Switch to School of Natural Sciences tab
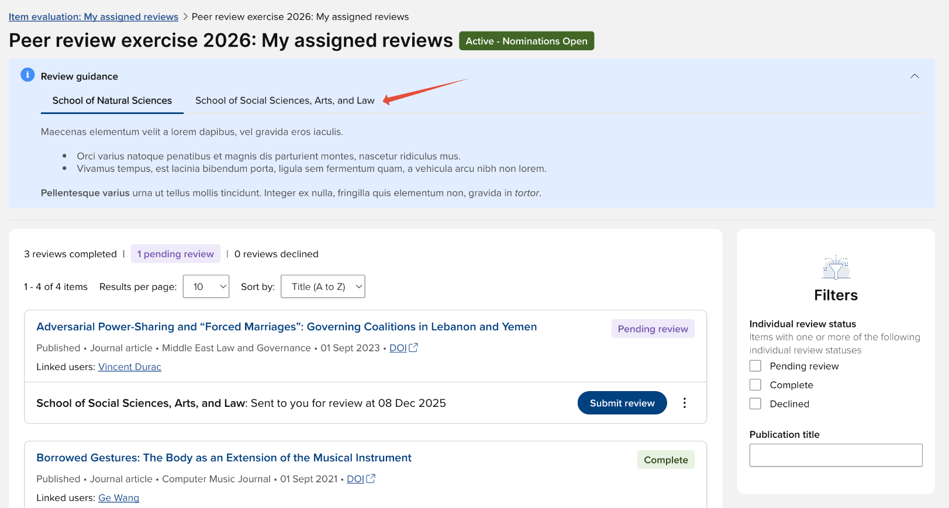Image resolution: width=949 pixels, height=508 pixels. point(112,101)
